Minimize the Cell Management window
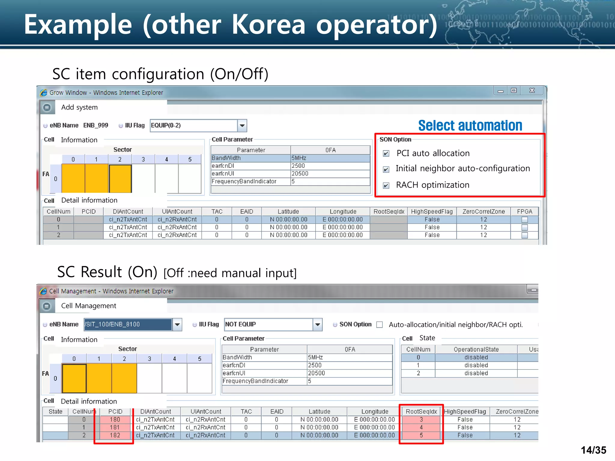This screenshot has height=461, width=615. pos(533,290)
